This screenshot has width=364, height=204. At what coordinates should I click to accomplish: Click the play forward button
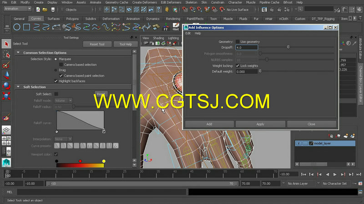[x=335, y=175]
